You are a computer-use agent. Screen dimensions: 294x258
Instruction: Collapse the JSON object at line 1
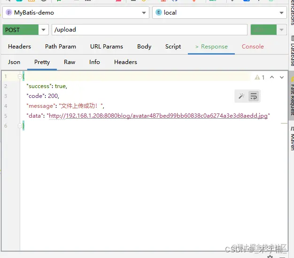[20, 76]
